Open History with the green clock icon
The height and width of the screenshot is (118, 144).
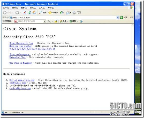[x=62, y=13]
